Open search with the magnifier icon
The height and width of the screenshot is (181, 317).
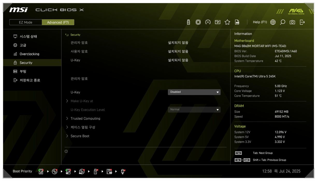point(283,22)
